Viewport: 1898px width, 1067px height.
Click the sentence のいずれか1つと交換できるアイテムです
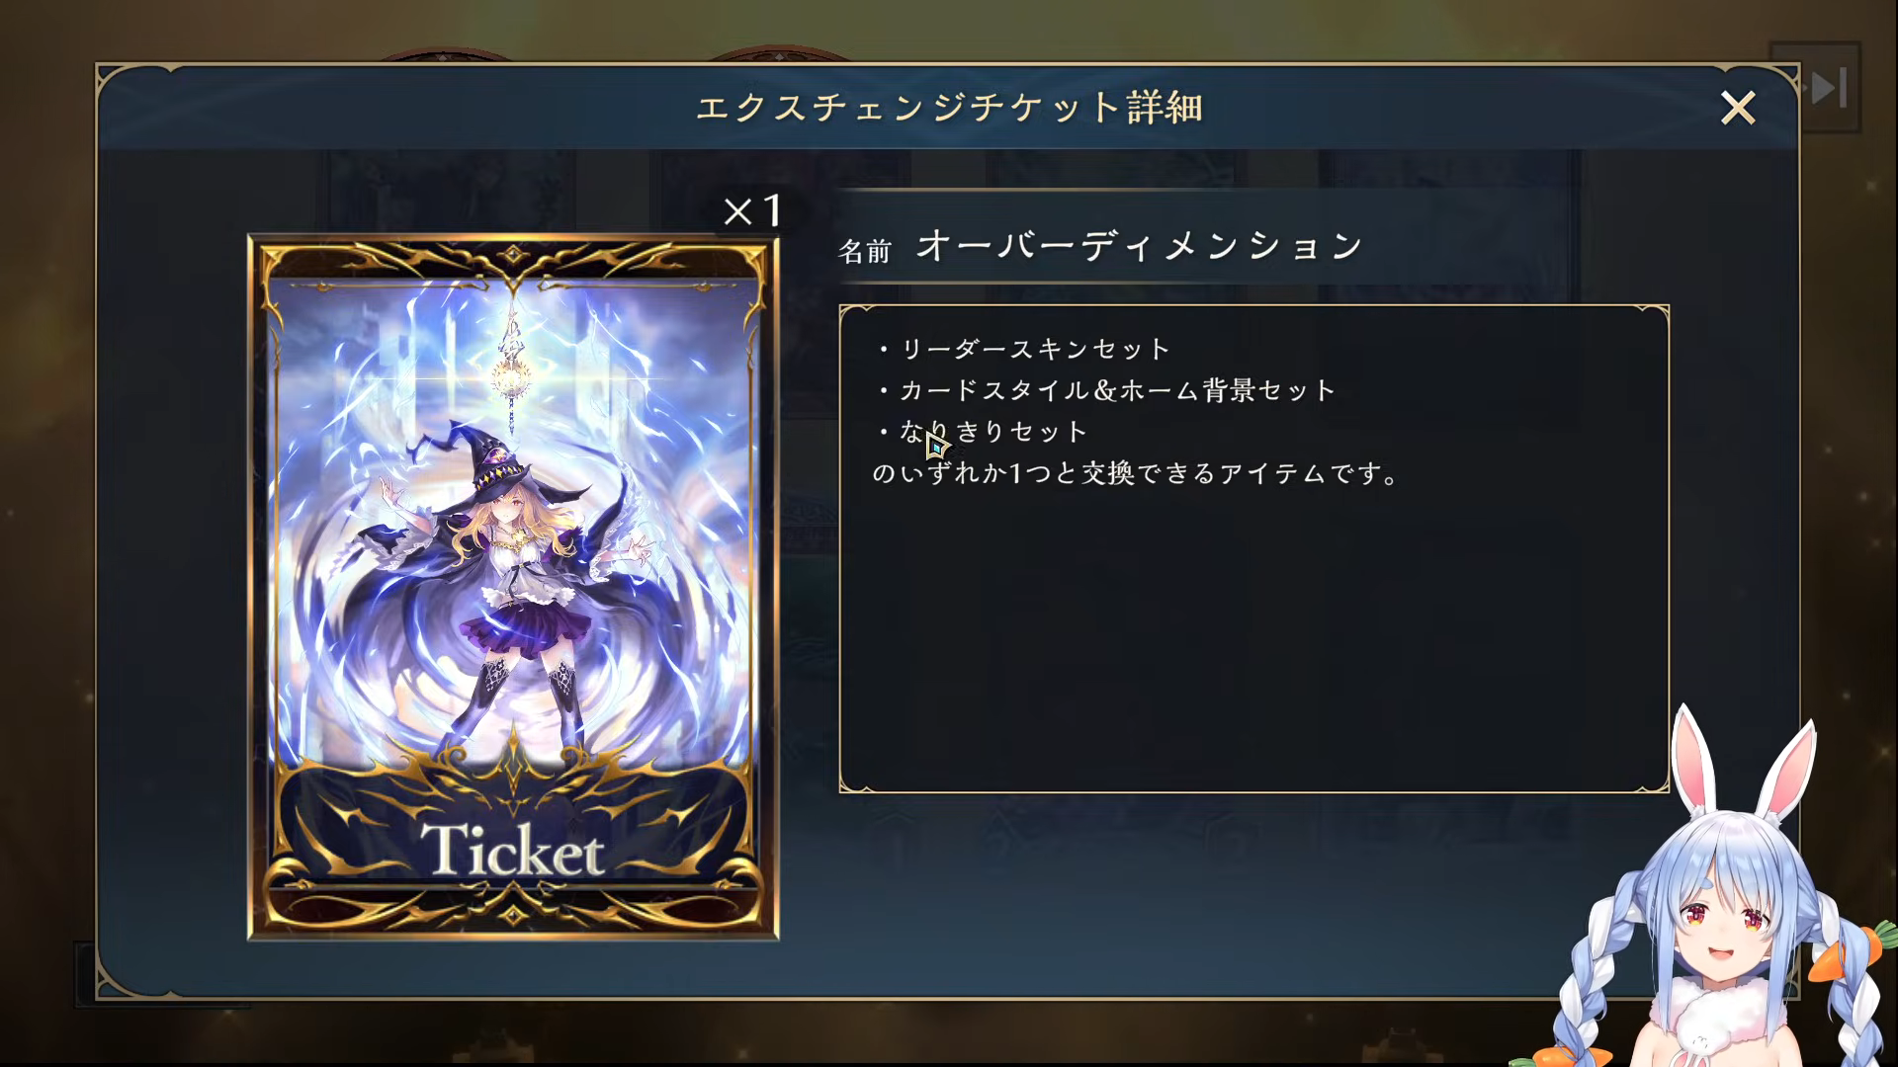click(1135, 473)
